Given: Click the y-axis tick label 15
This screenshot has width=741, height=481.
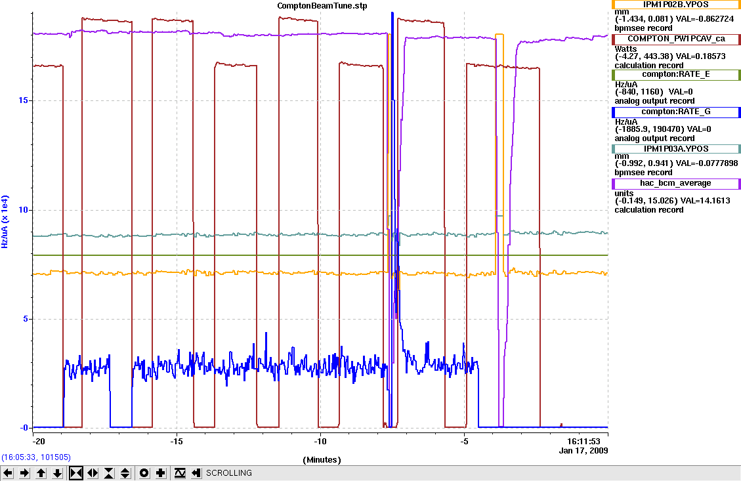Looking at the screenshot, I should point(24,100).
